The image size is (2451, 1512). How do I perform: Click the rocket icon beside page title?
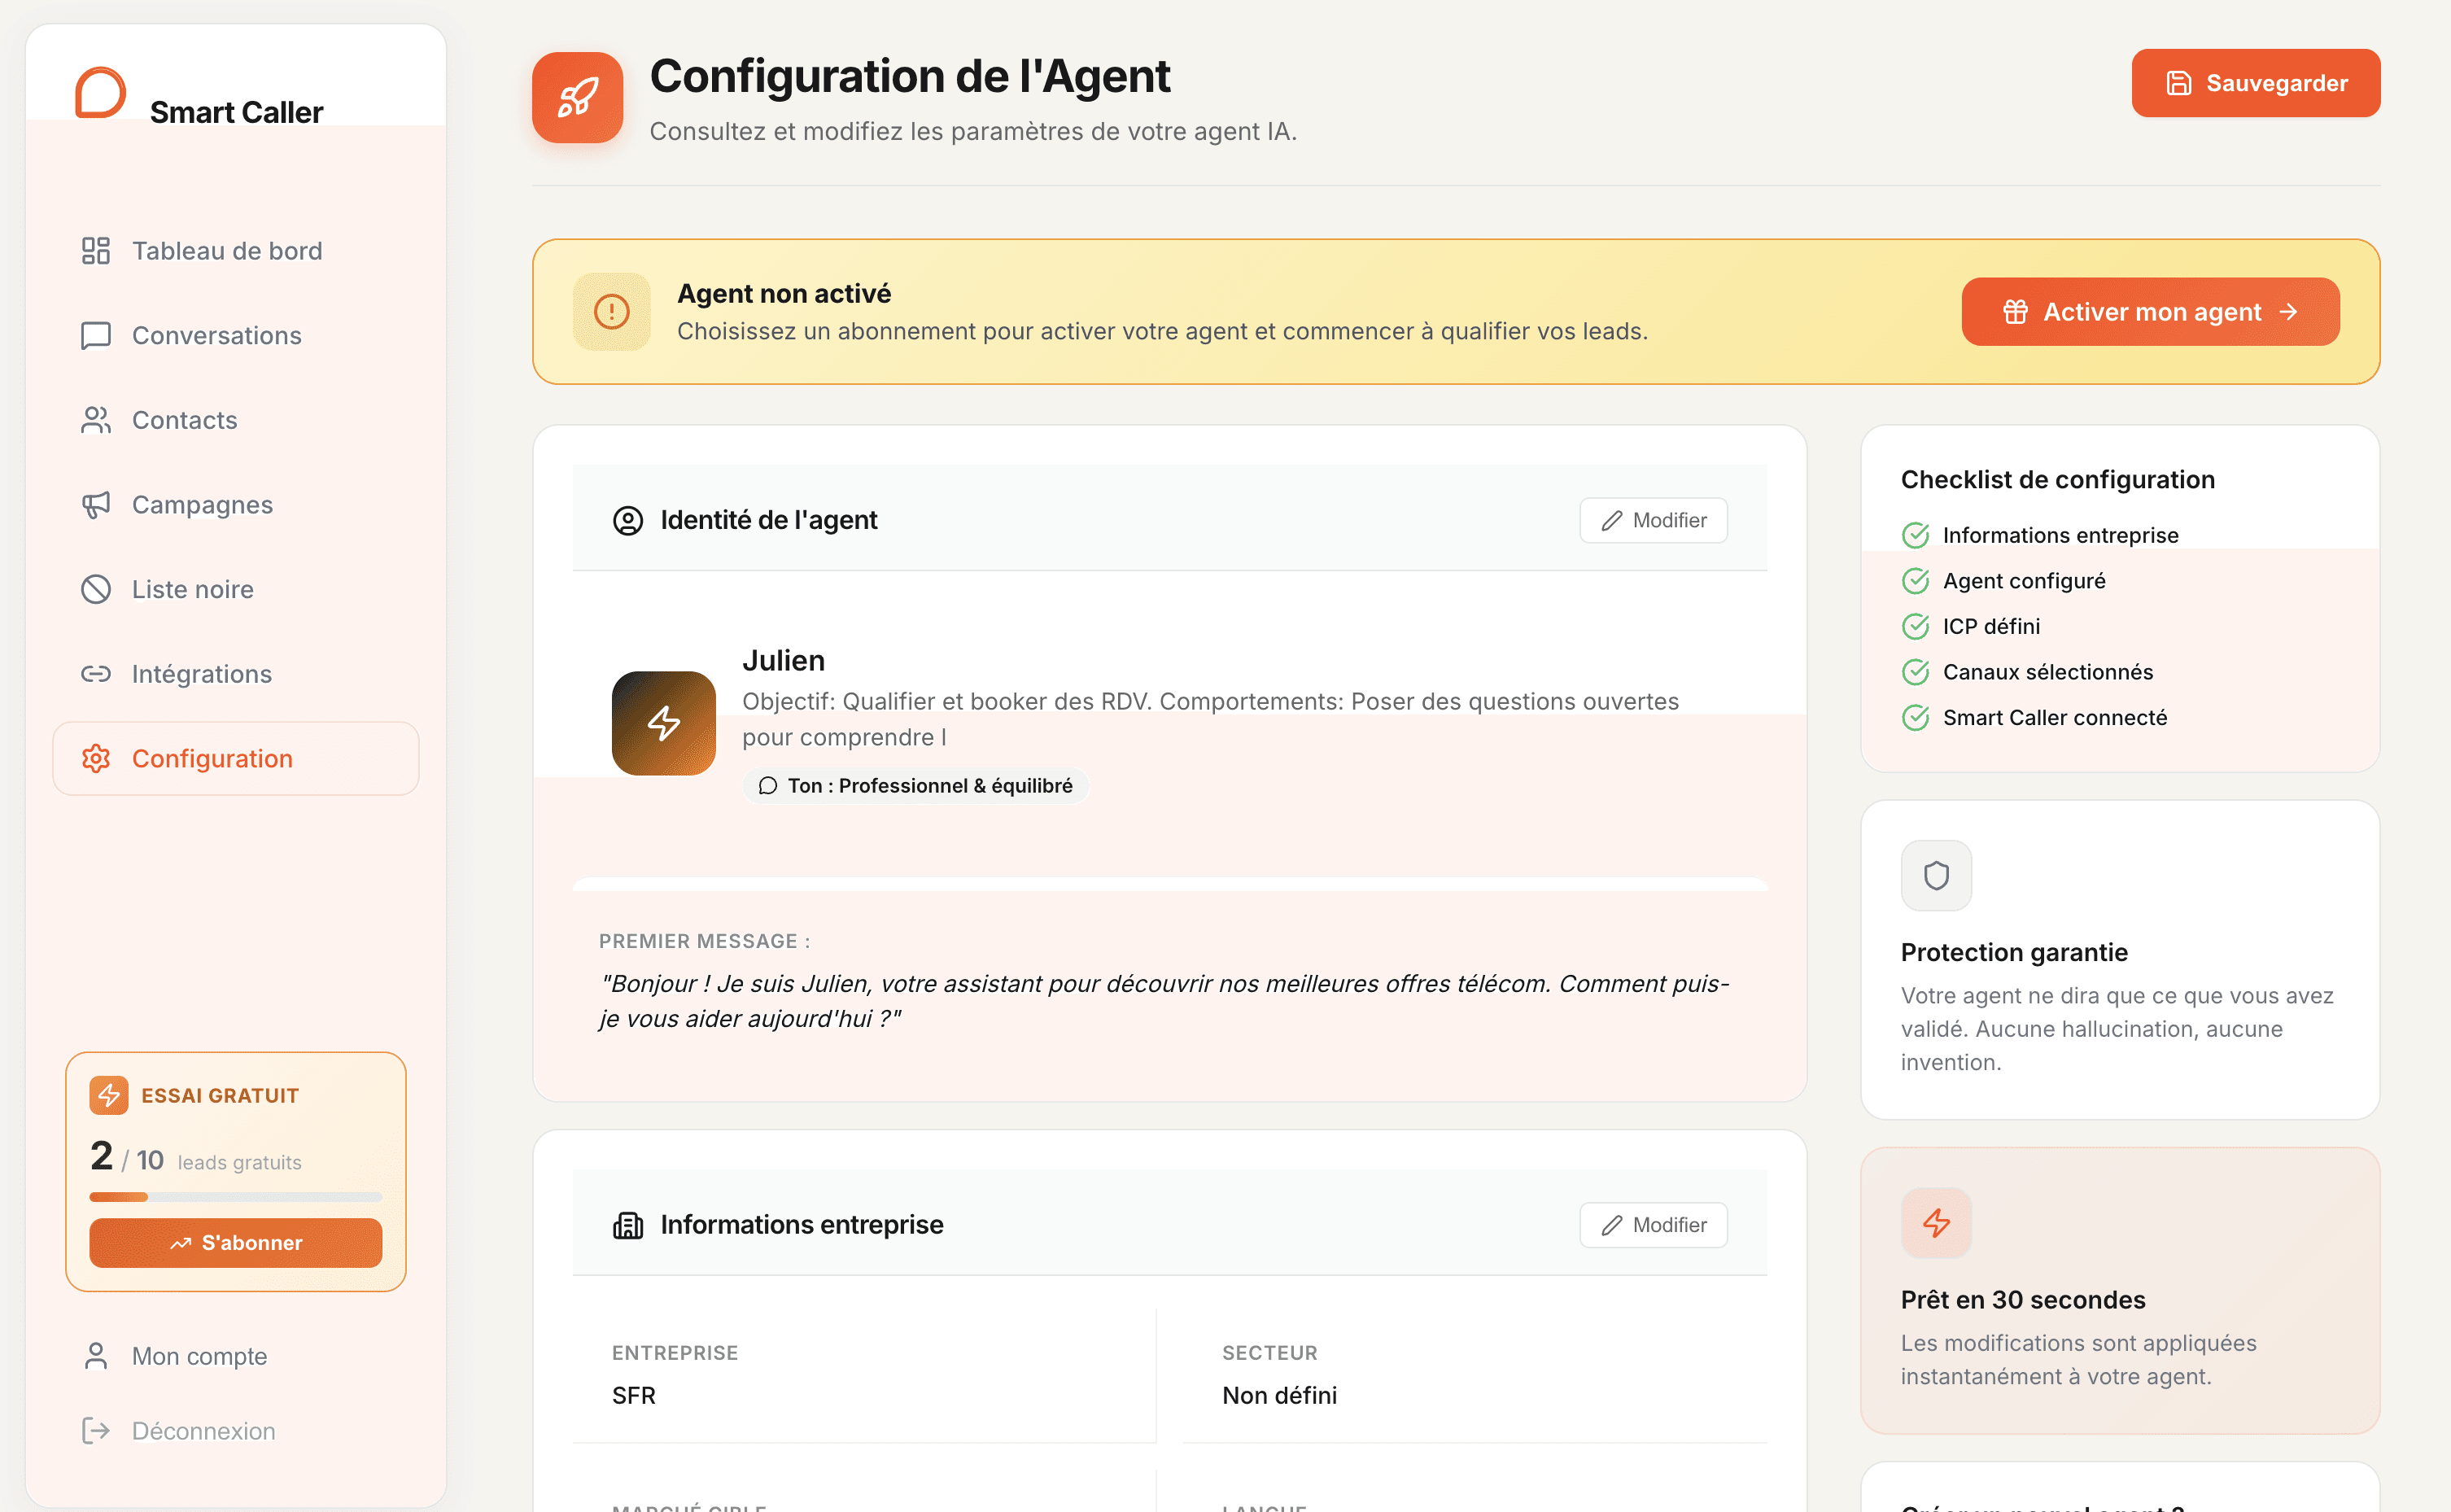pos(577,98)
